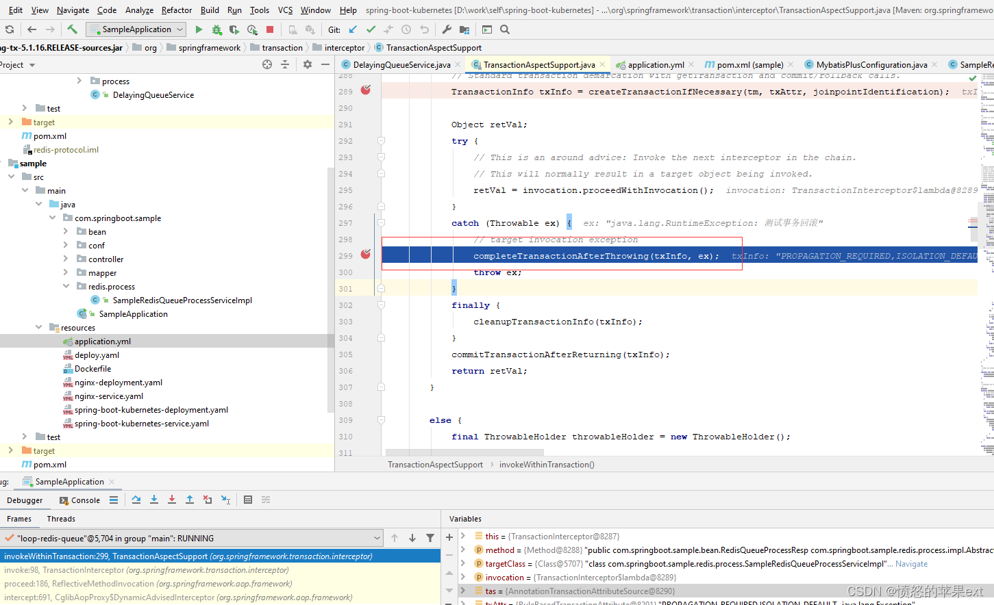Collapse all in Project panel
Image resolution: width=994 pixels, height=605 pixels.
(x=285, y=64)
